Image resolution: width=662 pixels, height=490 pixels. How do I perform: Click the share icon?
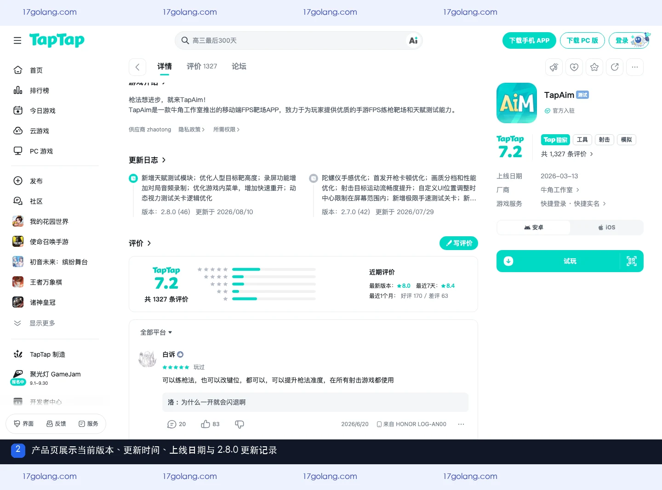click(615, 67)
